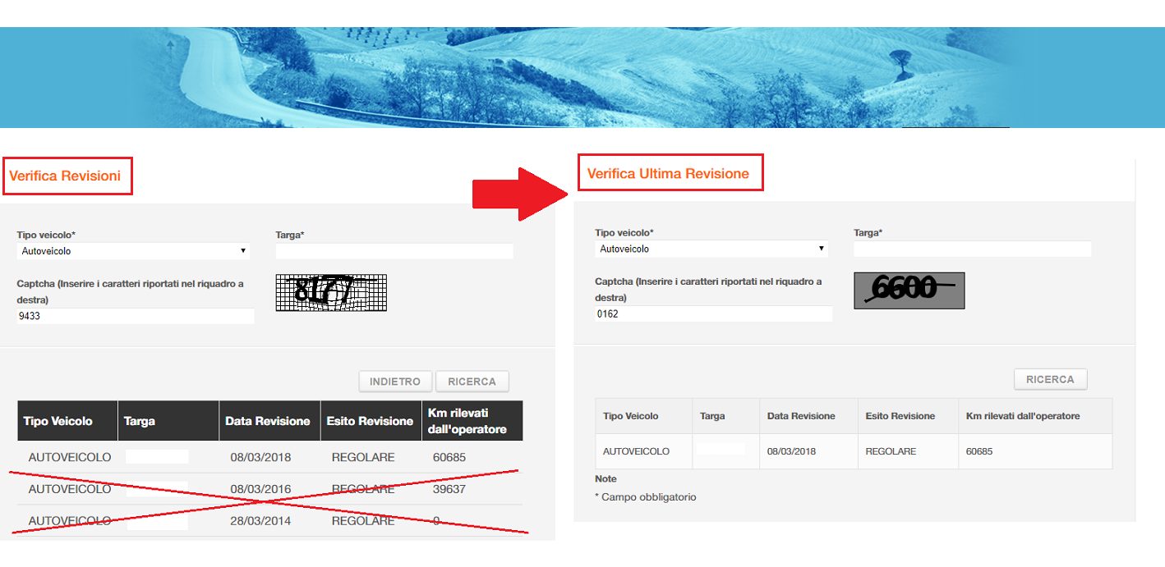Image resolution: width=1165 pixels, height=567 pixels.
Task: Click the landscape banner image
Action: [x=582, y=77]
